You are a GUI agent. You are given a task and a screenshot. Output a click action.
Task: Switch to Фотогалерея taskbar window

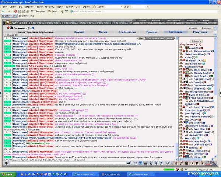[86, 174]
